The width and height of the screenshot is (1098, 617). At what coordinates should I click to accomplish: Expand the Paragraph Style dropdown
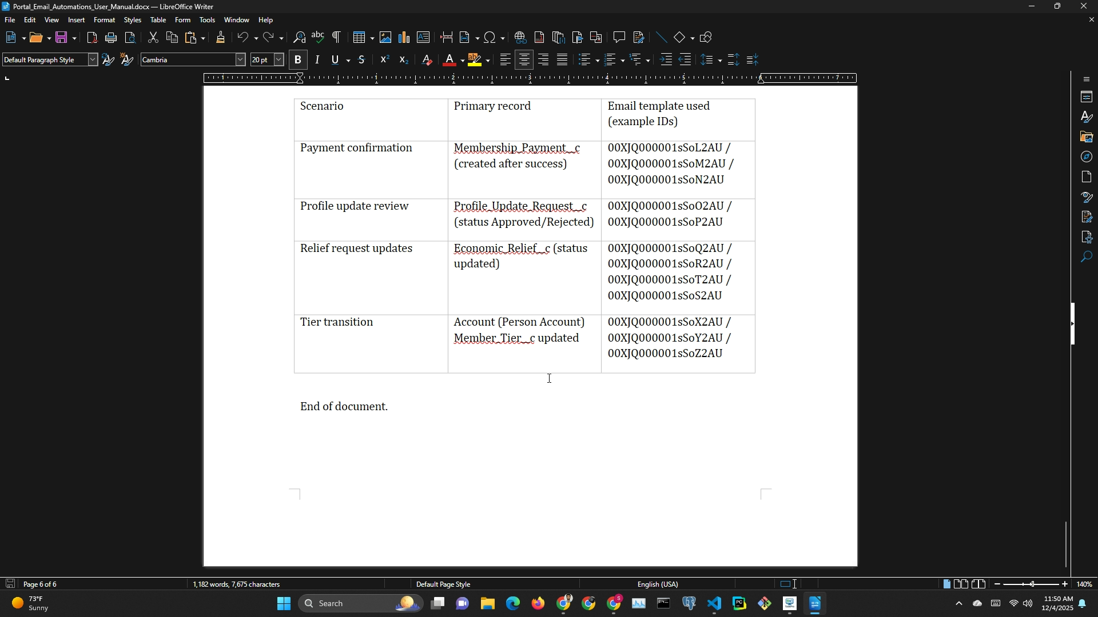click(93, 60)
